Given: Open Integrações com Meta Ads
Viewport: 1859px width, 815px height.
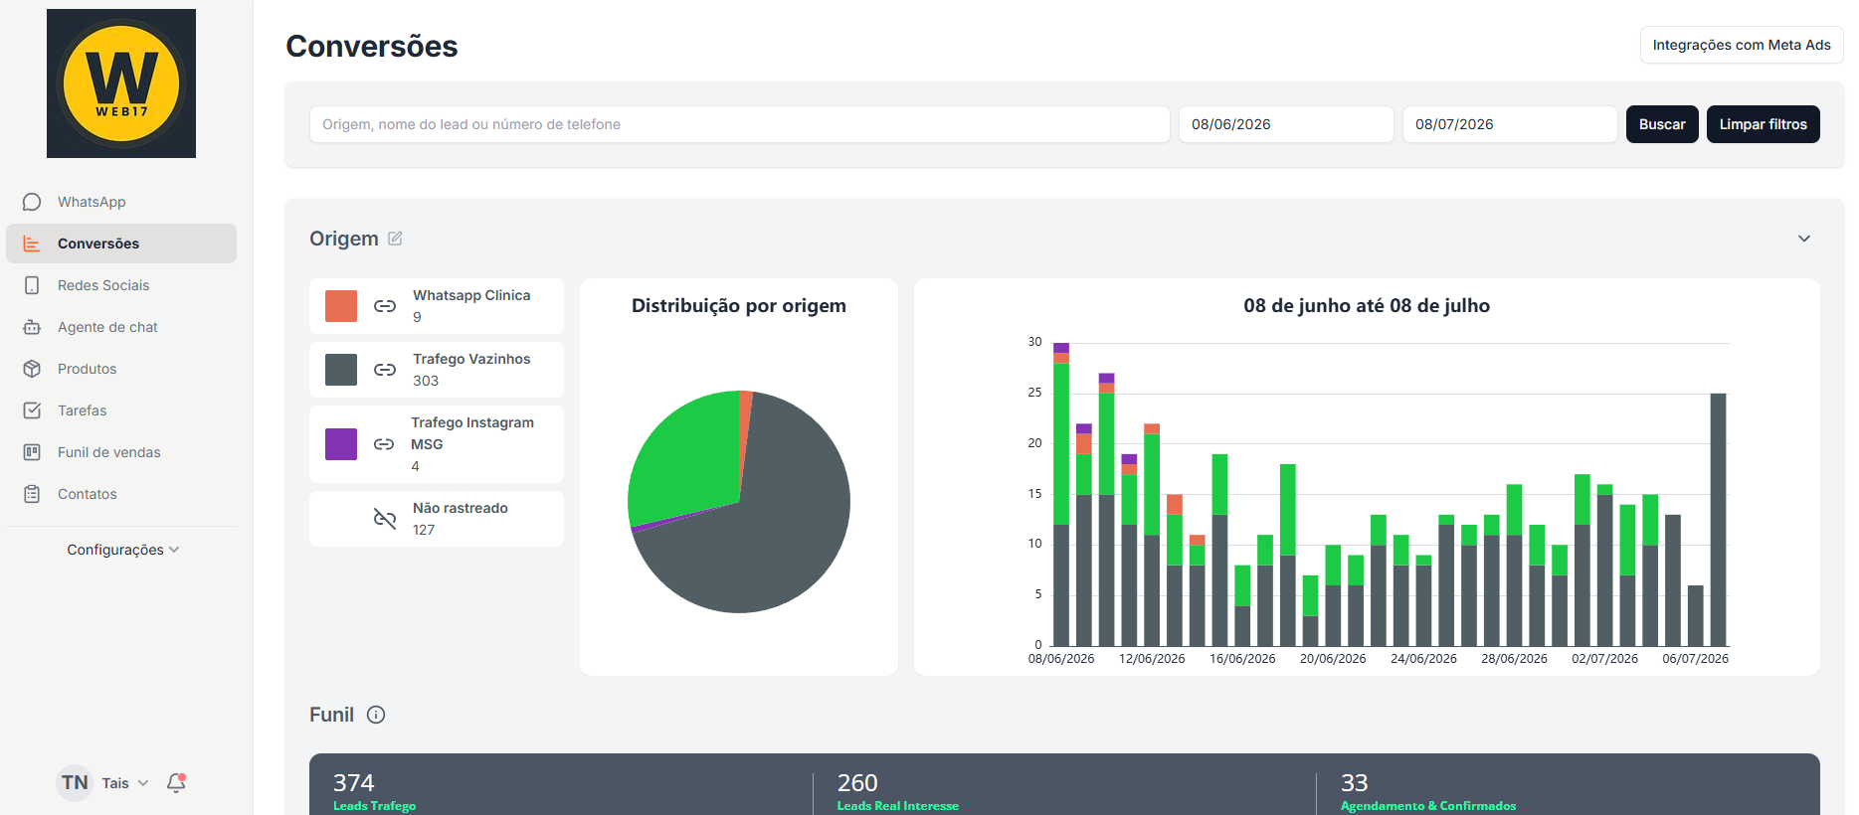Looking at the screenshot, I should click(1742, 45).
